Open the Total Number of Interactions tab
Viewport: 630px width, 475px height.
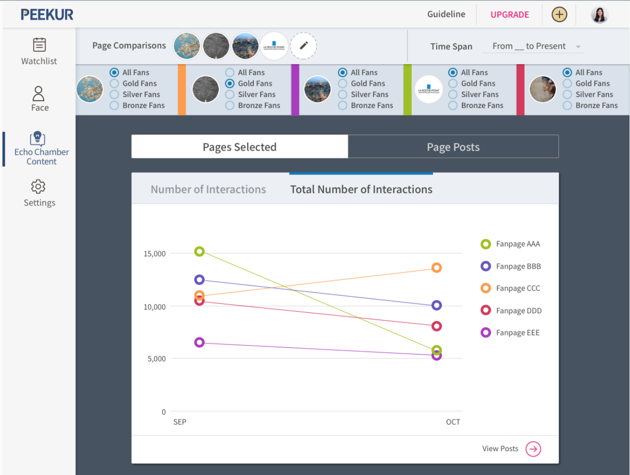click(x=361, y=189)
